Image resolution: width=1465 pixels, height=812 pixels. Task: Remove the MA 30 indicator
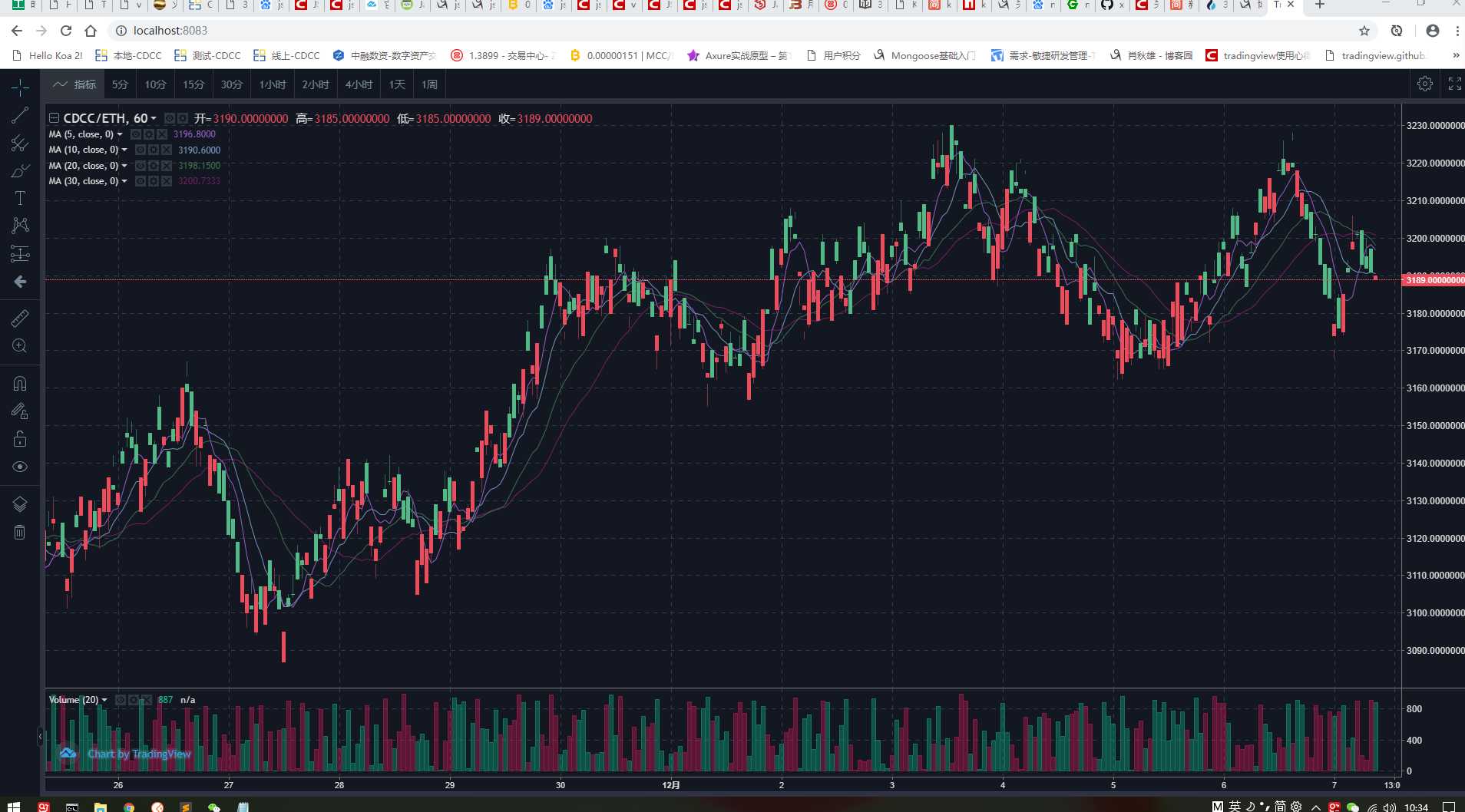167,181
